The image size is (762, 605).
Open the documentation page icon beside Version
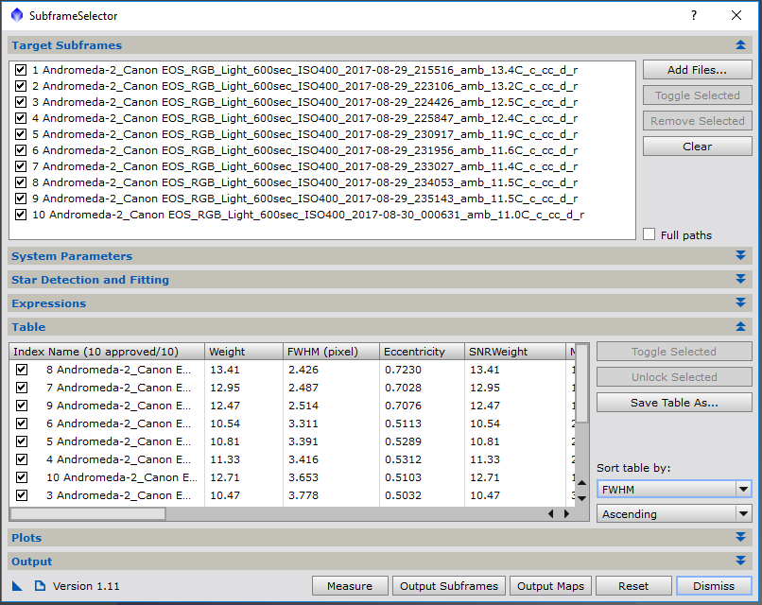tap(40, 585)
